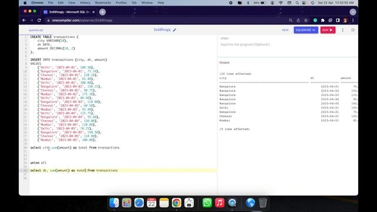Open the History menu
The image size is (377, 212).
[85, 2]
